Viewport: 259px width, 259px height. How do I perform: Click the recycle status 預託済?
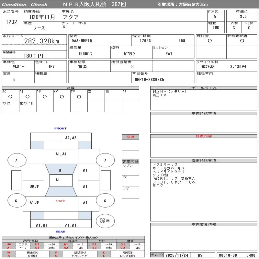(x=208, y=67)
